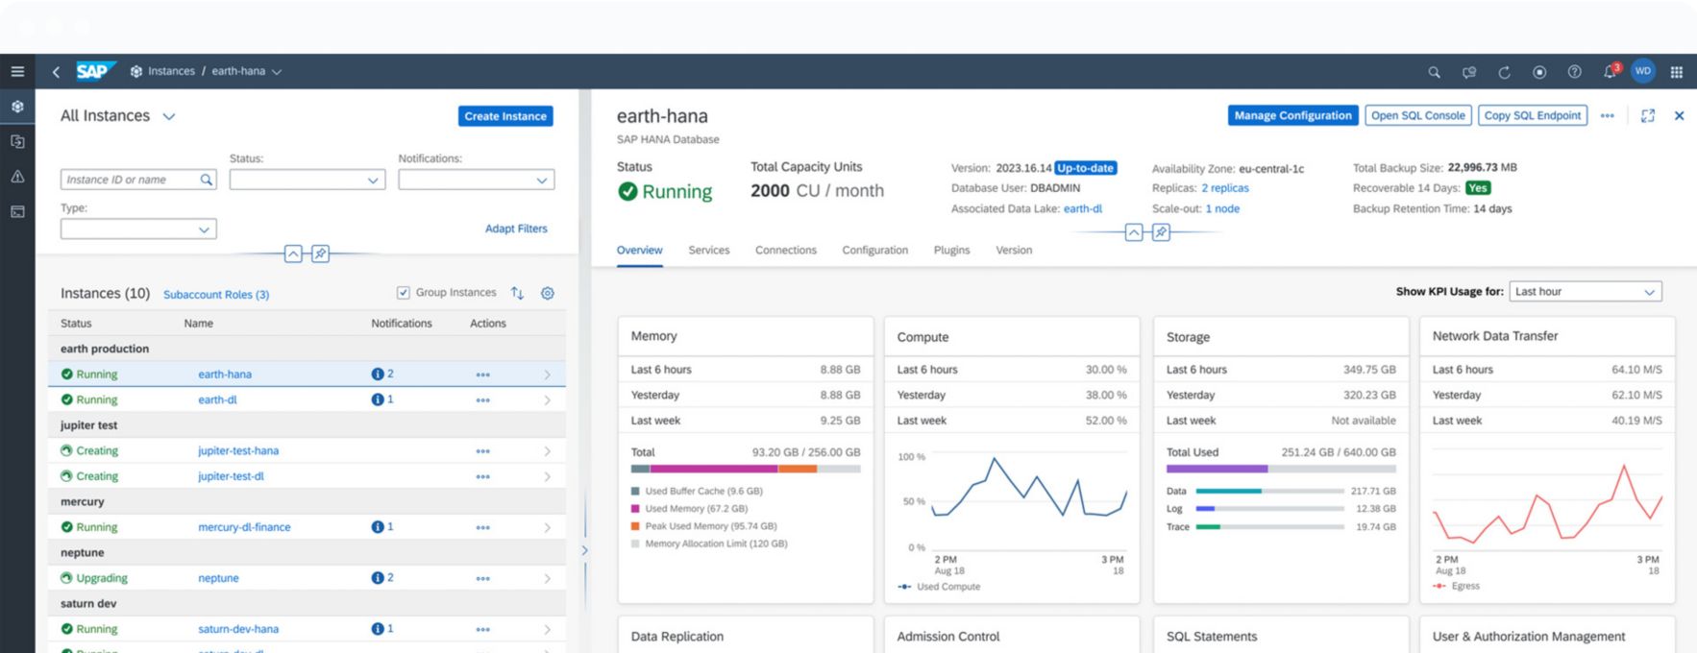1697x653 pixels.
Task: Enter full screen mode for earth-hana panel
Action: (1647, 115)
